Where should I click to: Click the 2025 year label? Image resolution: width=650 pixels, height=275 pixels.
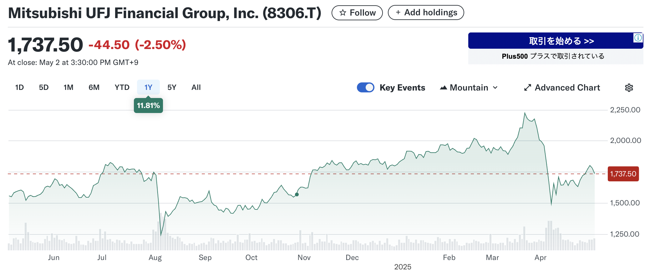tap(403, 267)
